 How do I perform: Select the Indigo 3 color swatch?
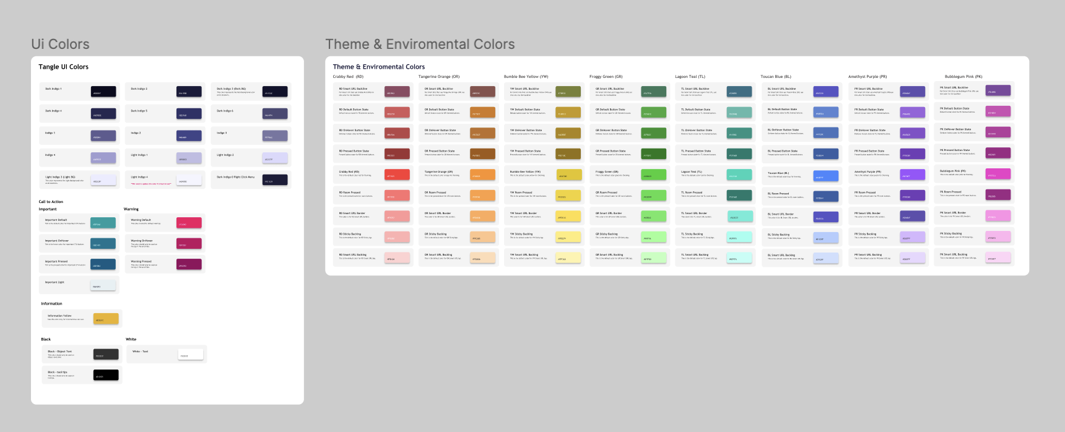[x=275, y=136]
